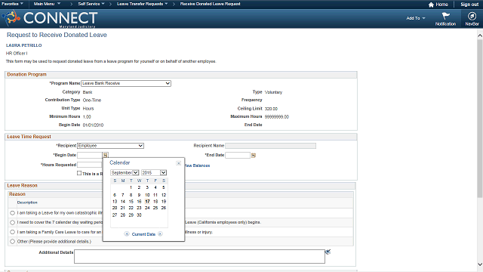Open the NavBar compass icon

[472, 16]
